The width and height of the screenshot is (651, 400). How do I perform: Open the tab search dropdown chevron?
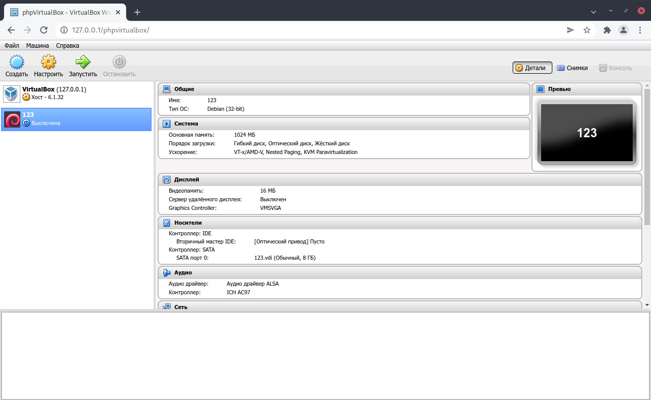click(x=594, y=12)
